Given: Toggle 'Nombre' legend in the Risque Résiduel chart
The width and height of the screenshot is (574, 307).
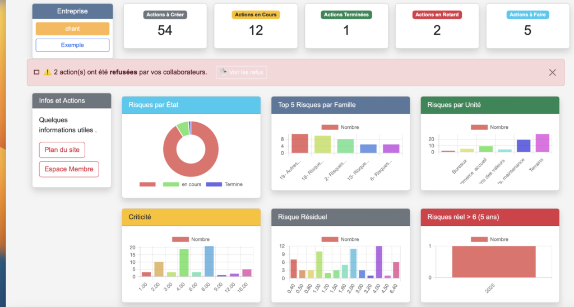Looking at the screenshot, I should pos(340,239).
